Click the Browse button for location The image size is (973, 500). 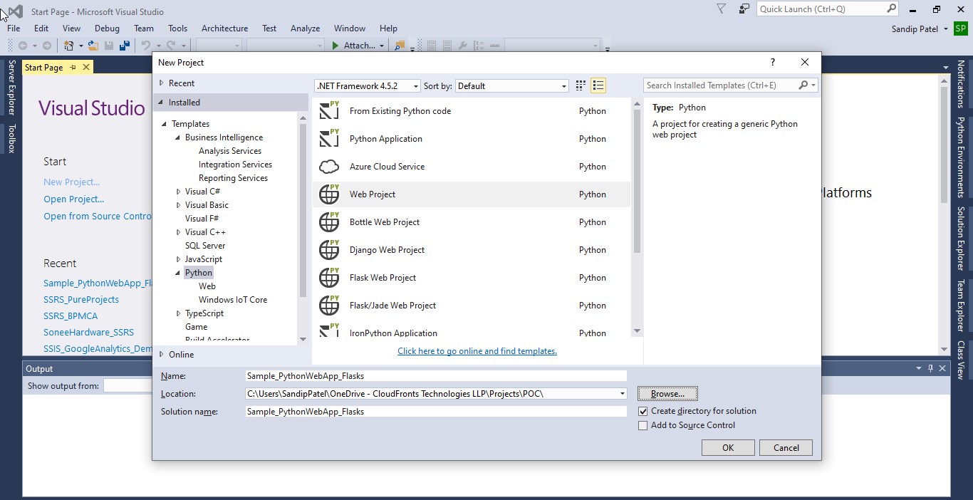point(667,393)
